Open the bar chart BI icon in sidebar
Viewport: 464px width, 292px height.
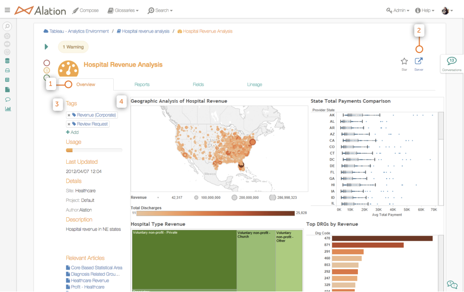coord(8,109)
